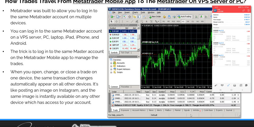Viewport: 254px width, 127px height.
Task: Select the cursor arrow tool
Action: pos(112,21)
